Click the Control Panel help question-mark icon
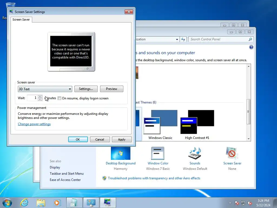This screenshot has width=277, height=208. pos(251,47)
